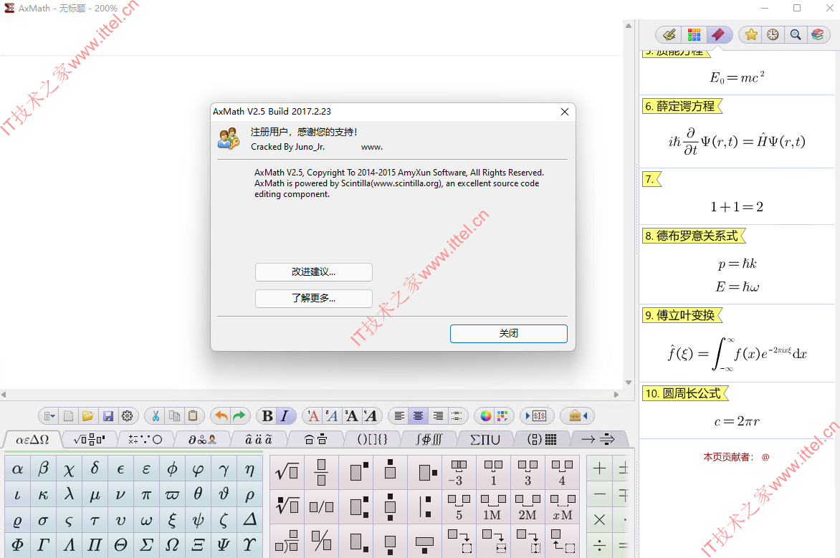Click the brush icon in right panel
The height and width of the screenshot is (558, 840).
coord(669,35)
